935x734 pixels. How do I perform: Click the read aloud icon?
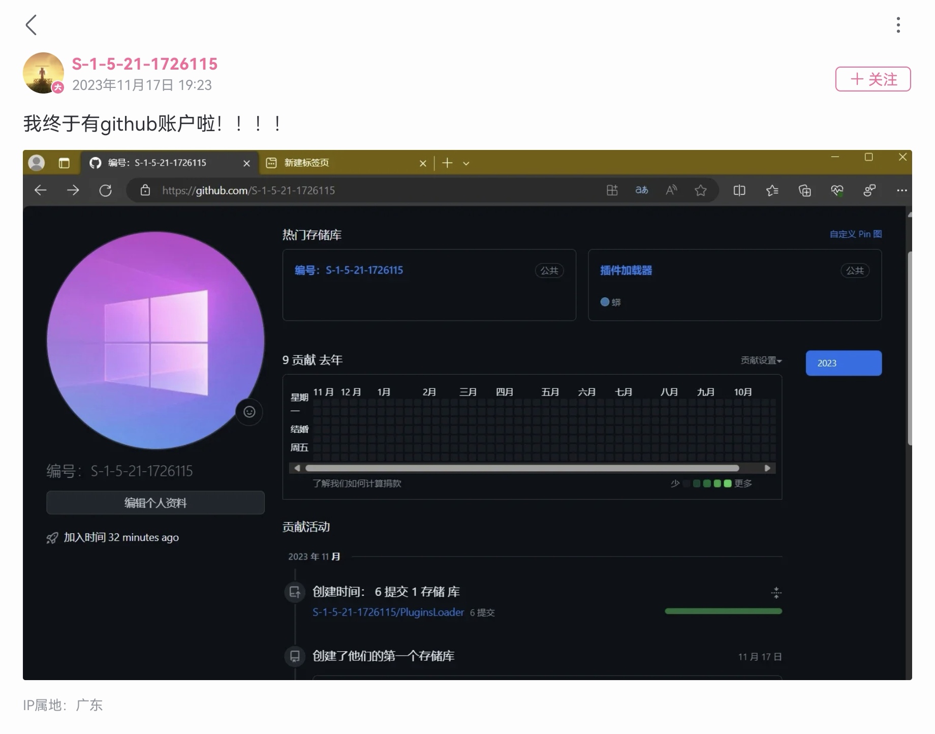pos(671,190)
